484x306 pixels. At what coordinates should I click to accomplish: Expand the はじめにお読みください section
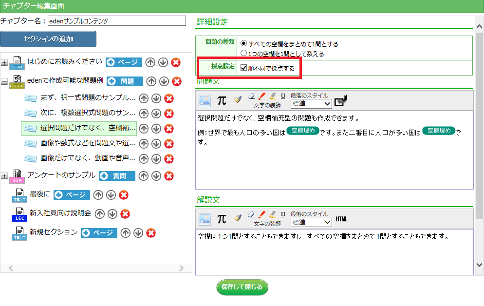4,63
